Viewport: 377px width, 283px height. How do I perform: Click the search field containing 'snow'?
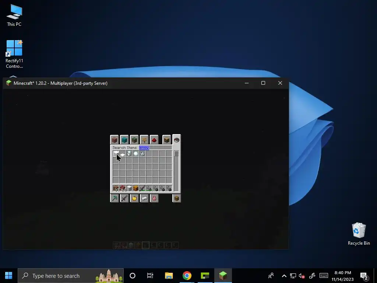[156, 148]
